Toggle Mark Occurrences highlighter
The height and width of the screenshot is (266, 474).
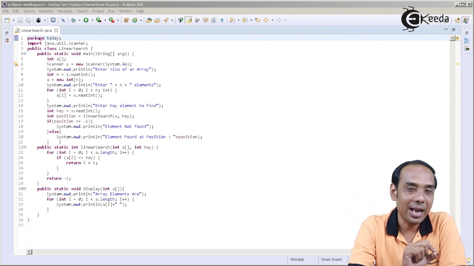[189, 20]
